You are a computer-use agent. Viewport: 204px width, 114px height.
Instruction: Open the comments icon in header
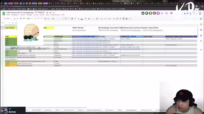coord(171,13)
